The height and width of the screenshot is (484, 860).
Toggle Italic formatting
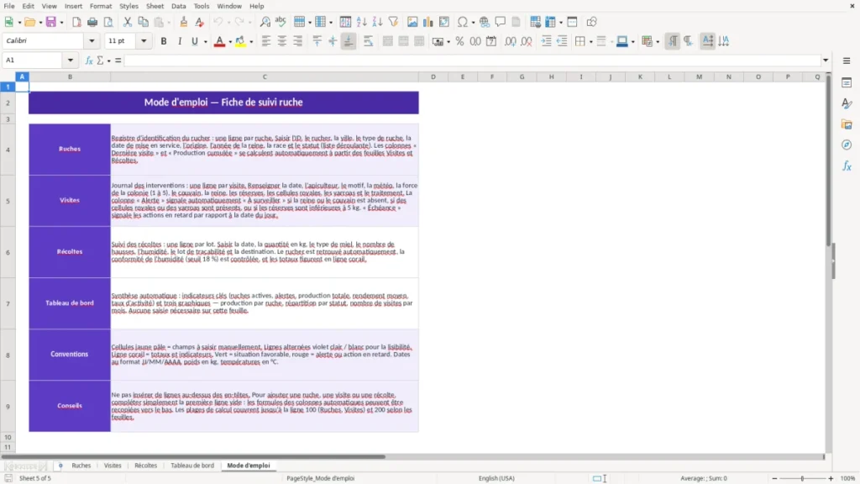pos(180,41)
